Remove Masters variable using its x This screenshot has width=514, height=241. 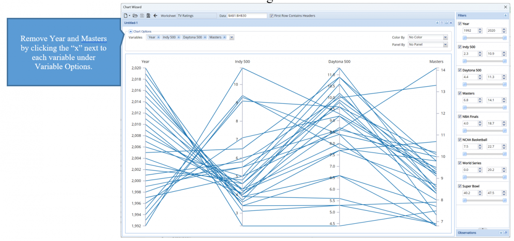tap(224, 38)
